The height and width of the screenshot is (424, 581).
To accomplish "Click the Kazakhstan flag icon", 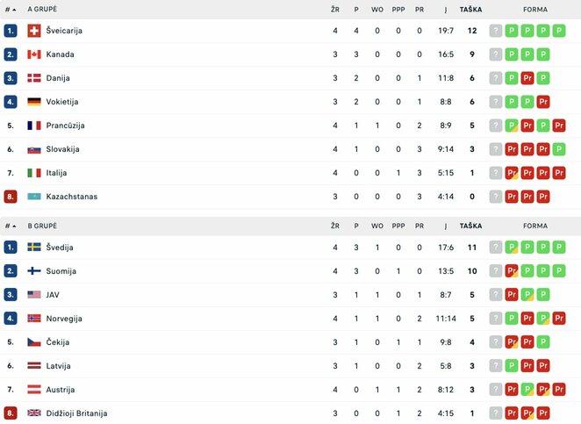I will (34, 197).
